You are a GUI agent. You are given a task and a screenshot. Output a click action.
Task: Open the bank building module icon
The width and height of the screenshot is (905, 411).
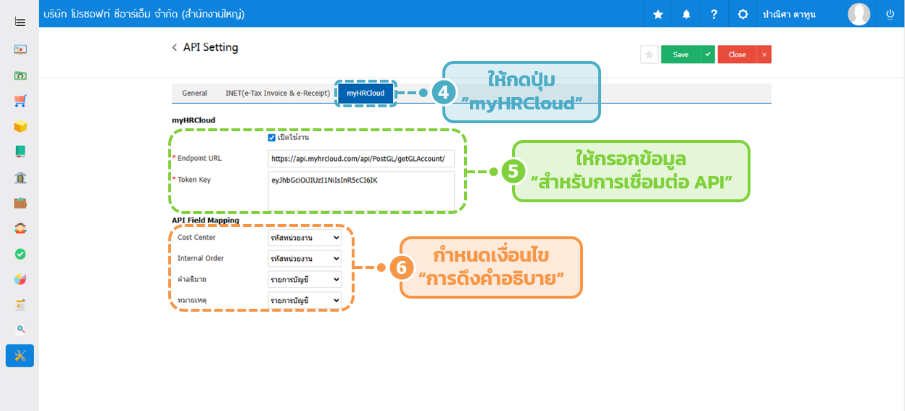click(x=20, y=178)
